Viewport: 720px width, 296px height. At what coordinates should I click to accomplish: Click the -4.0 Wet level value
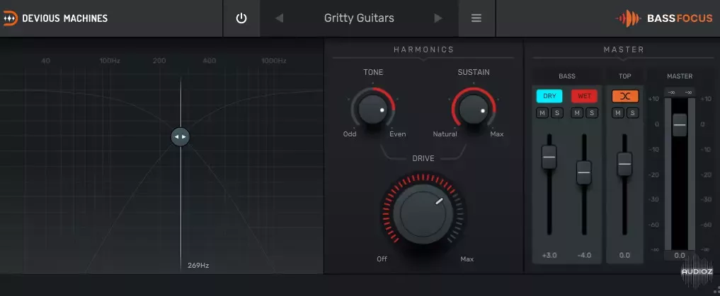click(584, 255)
